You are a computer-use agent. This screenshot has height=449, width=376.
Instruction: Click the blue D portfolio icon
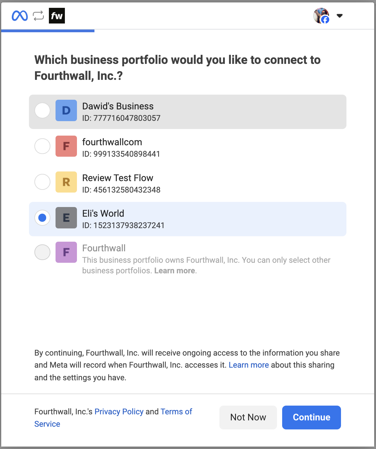point(66,110)
